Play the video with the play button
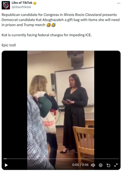The height and width of the screenshot is (172, 123). (x=6, y=165)
